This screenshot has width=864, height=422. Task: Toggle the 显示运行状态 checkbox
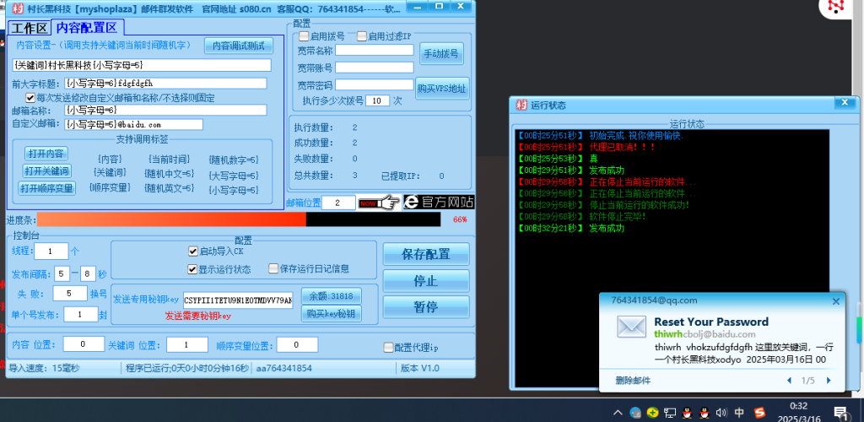193,269
